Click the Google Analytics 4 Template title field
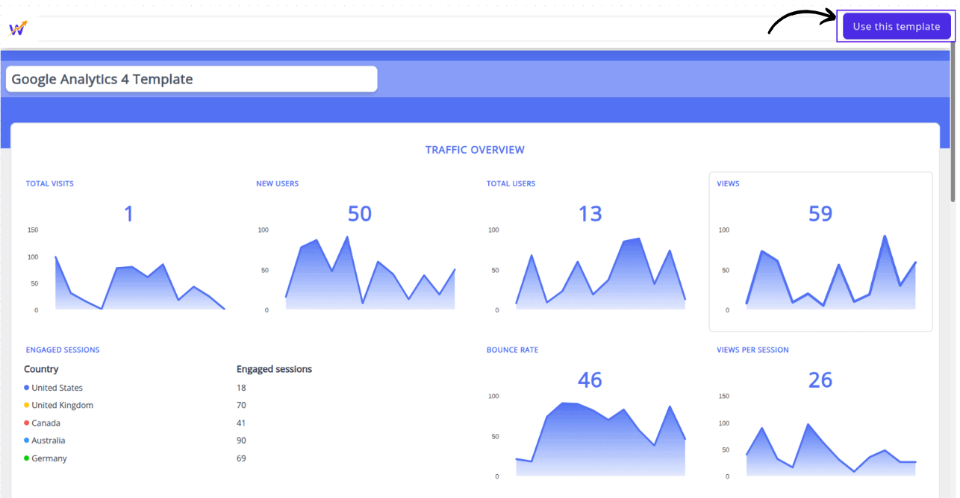The width and height of the screenshot is (960, 498). point(191,79)
